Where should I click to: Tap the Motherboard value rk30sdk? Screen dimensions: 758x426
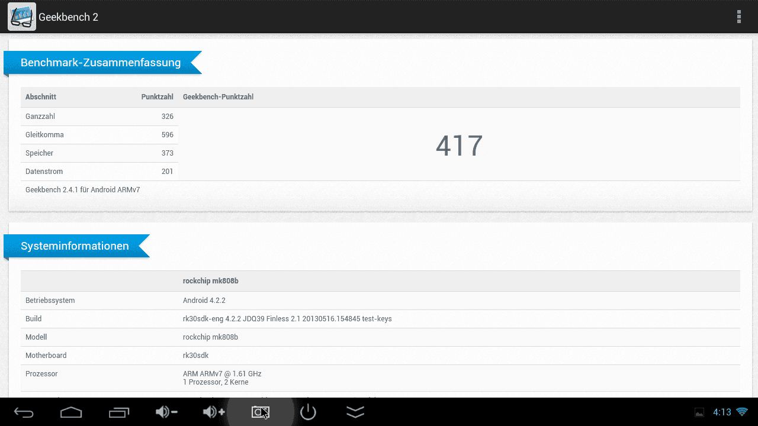point(195,356)
